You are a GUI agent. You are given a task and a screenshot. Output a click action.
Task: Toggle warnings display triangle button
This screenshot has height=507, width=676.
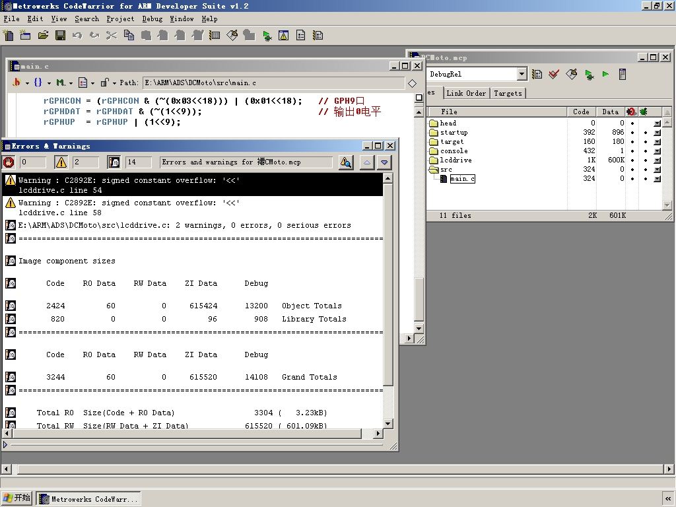click(61, 162)
